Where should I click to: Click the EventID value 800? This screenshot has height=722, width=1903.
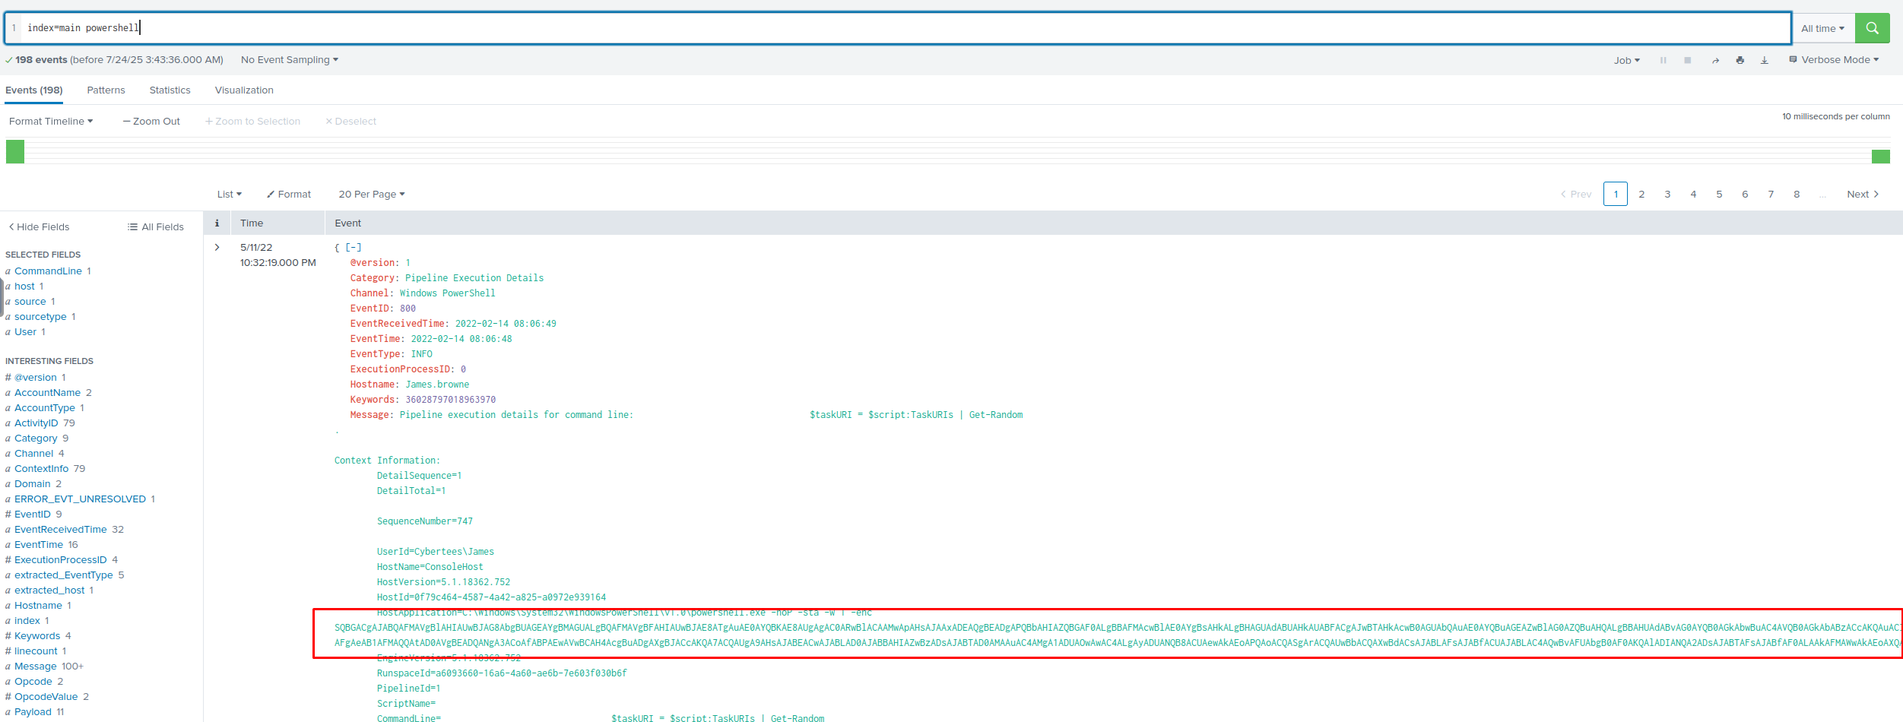(x=408, y=309)
